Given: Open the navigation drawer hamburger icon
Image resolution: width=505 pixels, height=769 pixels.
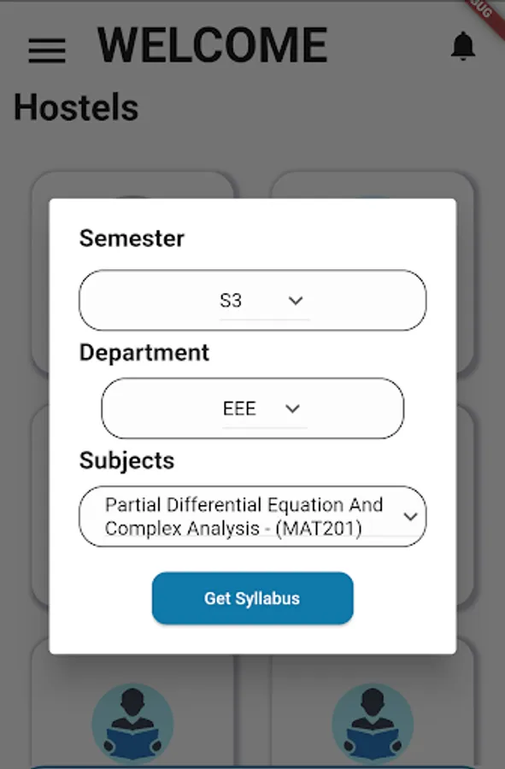Looking at the screenshot, I should pos(45,50).
